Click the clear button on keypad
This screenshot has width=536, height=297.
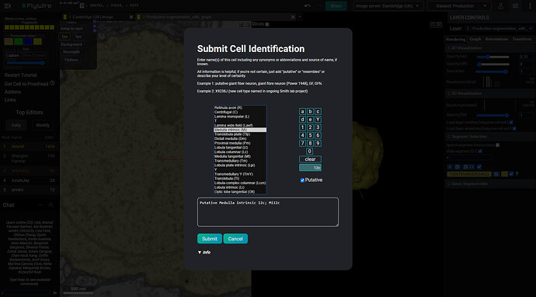pos(310,159)
